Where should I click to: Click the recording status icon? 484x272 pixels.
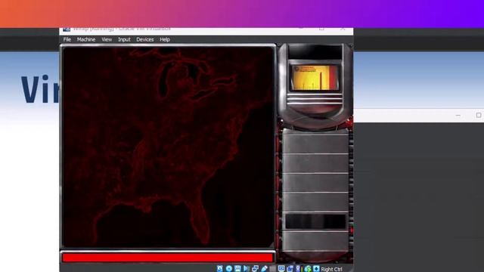pos(290,268)
